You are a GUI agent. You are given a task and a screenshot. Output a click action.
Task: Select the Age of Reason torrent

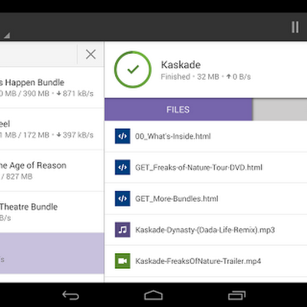click(x=52, y=170)
